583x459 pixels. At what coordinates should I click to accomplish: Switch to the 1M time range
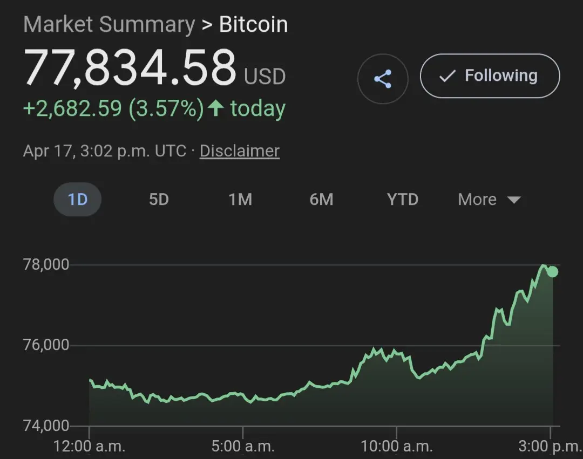[x=240, y=200]
